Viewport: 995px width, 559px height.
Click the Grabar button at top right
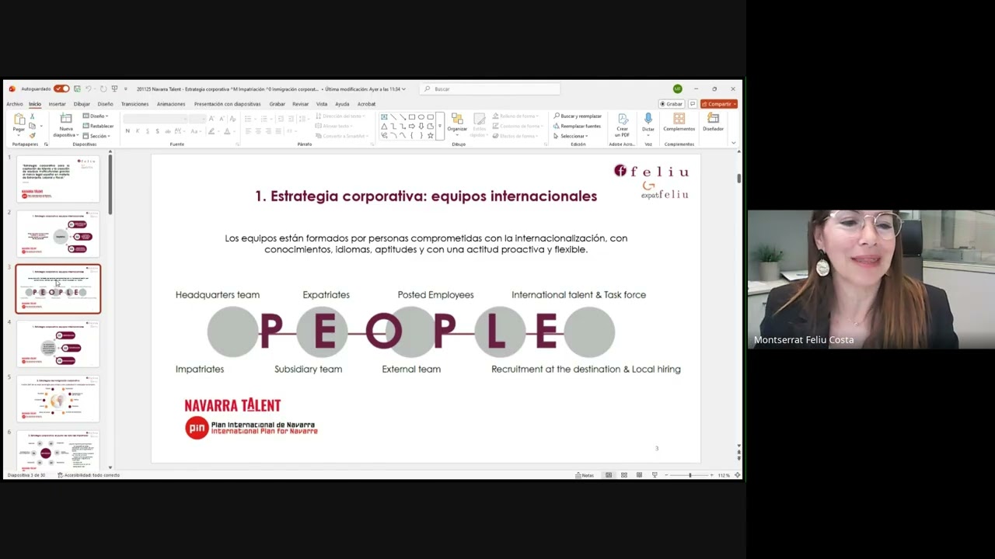pyautogui.click(x=672, y=104)
